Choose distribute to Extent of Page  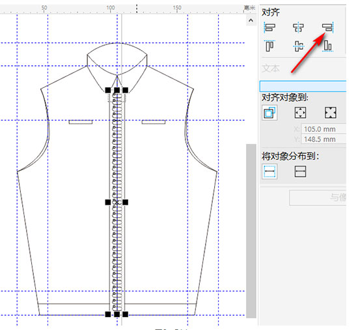(x=300, y=172)
